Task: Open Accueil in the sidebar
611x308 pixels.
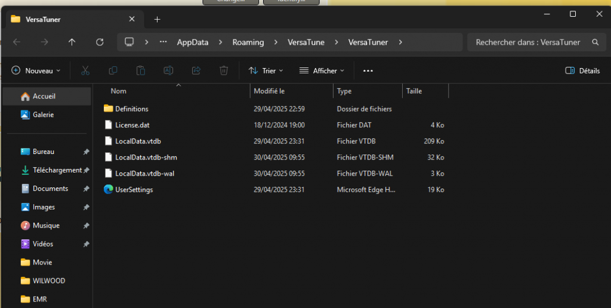Action: (47, 96)
